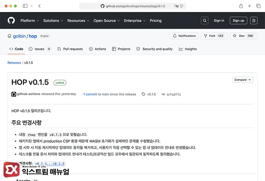Select the Code tab
Viewport: 265px width, 181px height.
(16, 49)
